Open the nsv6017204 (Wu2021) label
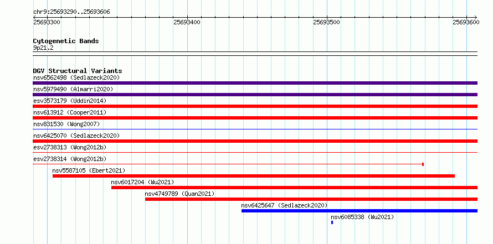The image size is (493, 244). pyautogui.click(x=142, y=182)
